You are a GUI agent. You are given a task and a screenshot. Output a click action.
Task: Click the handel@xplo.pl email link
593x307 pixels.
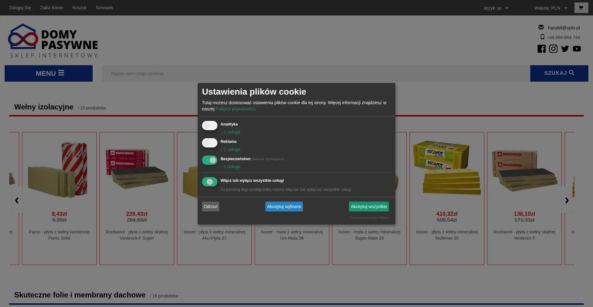pos(564,28)
